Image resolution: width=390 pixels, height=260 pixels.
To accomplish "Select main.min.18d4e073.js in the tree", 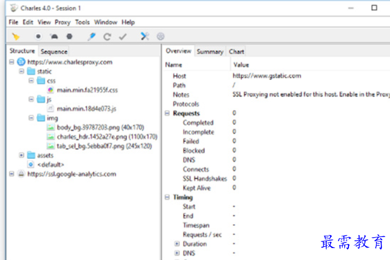I will pyautogui.click(x=87, y=109).
